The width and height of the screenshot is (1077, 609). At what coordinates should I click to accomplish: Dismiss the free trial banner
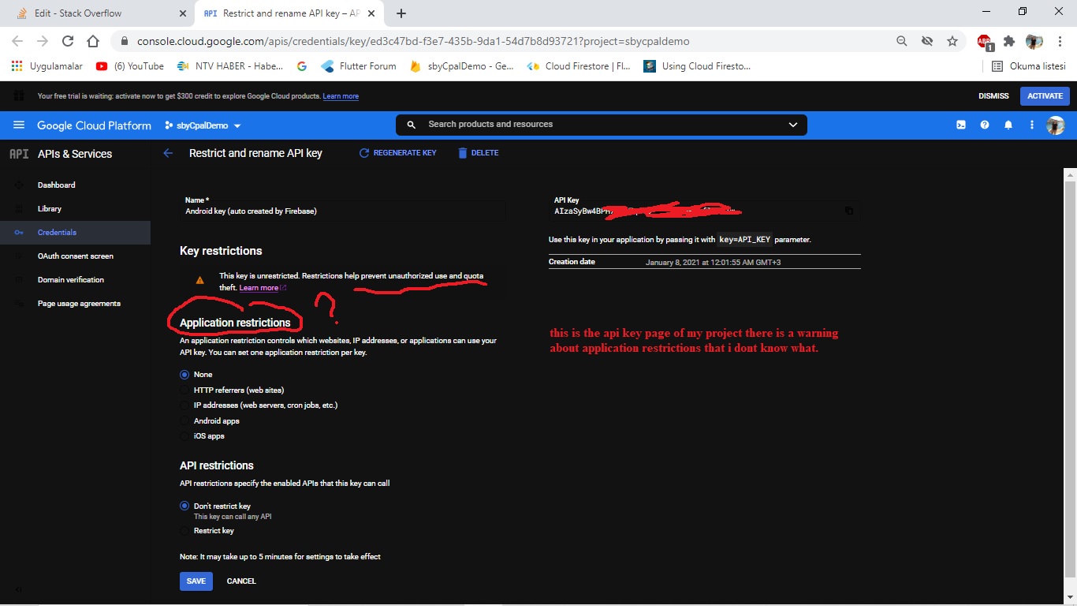click(x=993, y=96)
